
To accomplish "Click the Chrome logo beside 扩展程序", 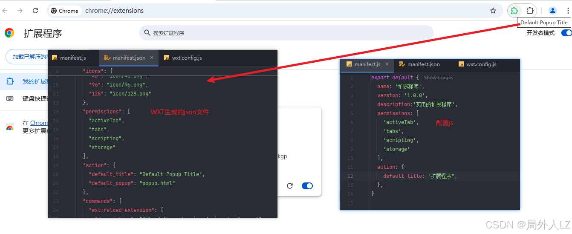I will click(9, 33).
